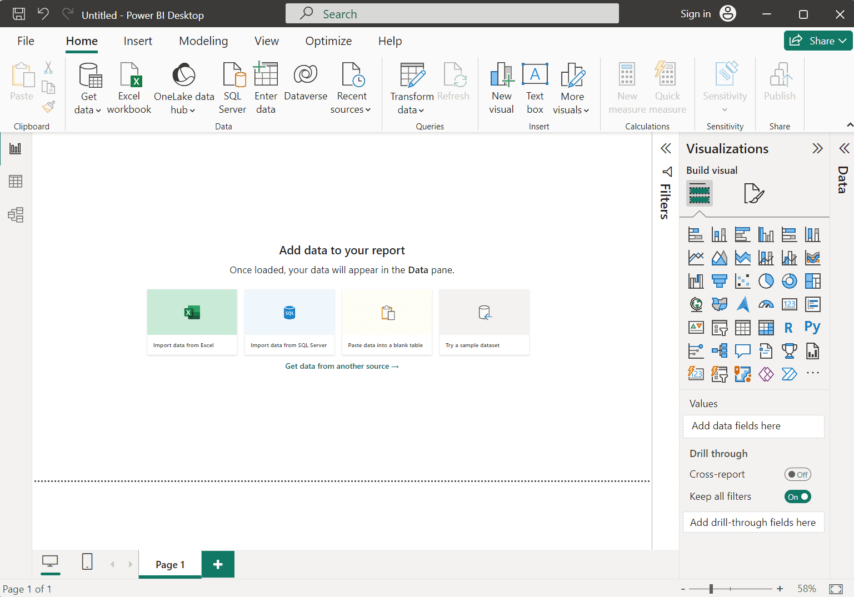
Task: Click the Import data from SQL Server card
Action: [289, 322]
